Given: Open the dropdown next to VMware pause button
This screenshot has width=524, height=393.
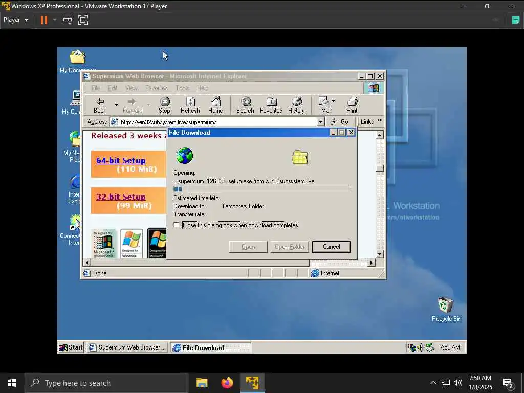Looking at the screenshot, I should click(55, 20).
